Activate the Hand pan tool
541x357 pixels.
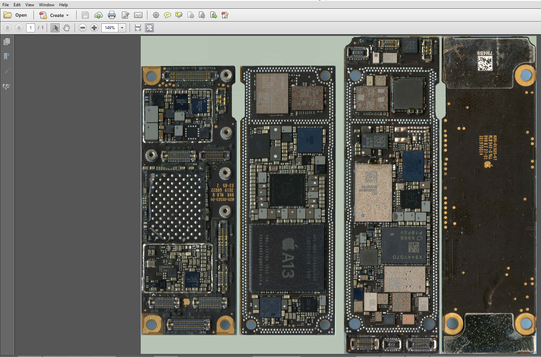(x=67, y=28)
